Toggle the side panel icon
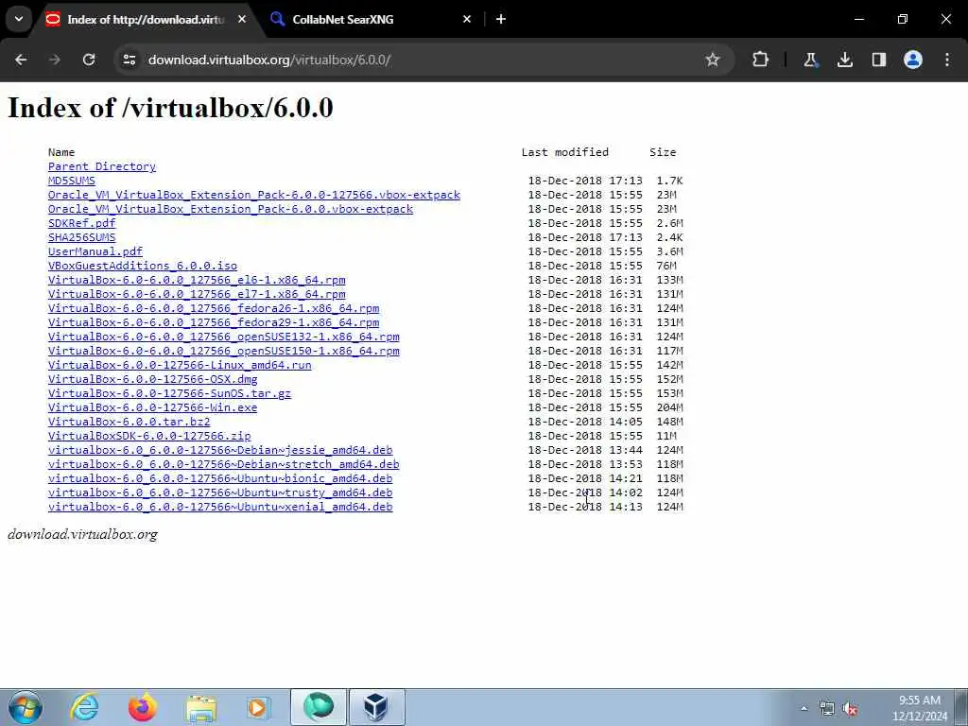 click(878, 60)
